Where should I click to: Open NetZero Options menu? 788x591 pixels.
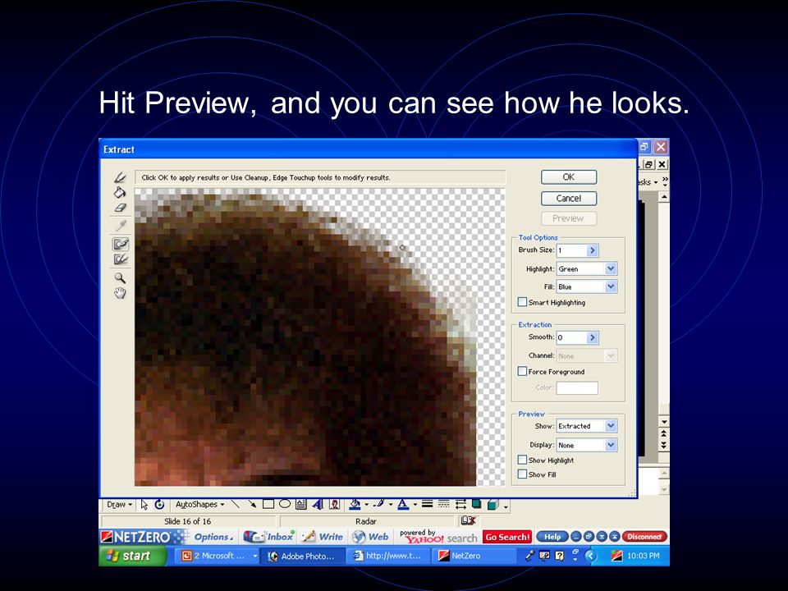(213, 537)
